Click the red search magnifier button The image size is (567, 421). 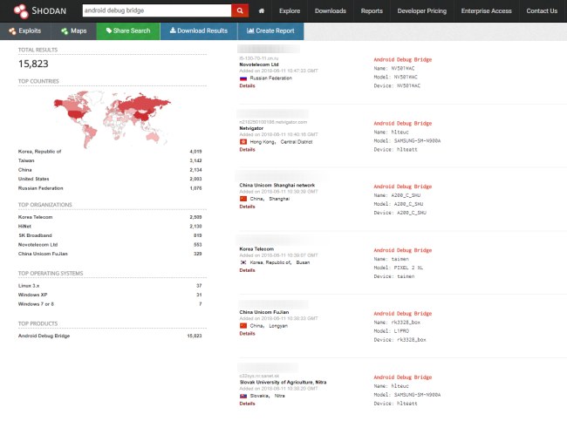[x=240, y=10]
